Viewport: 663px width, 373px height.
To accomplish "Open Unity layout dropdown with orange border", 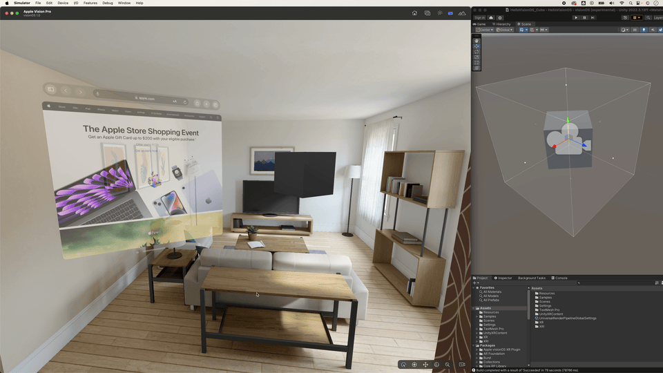I will (x=636, y=18).
